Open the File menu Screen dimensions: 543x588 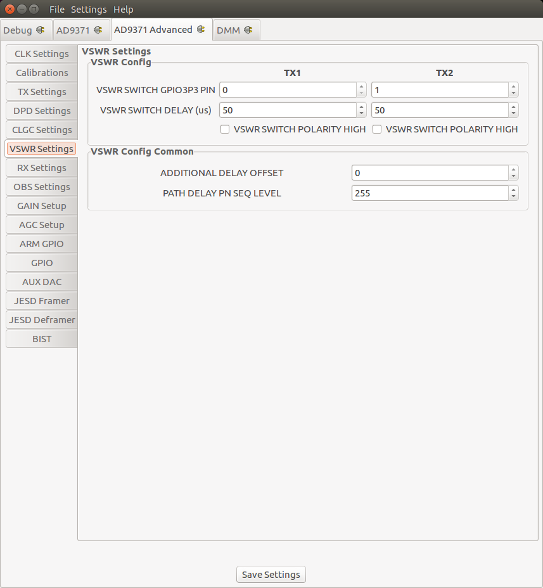pyautogui.click(x=56, y=9)
